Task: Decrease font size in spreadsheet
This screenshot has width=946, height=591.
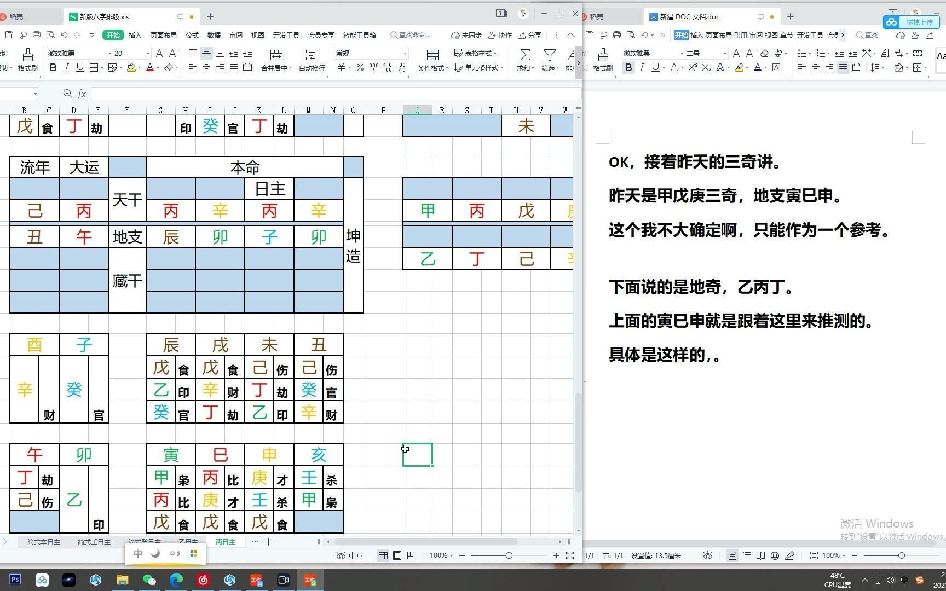Action: click(174, 53)
